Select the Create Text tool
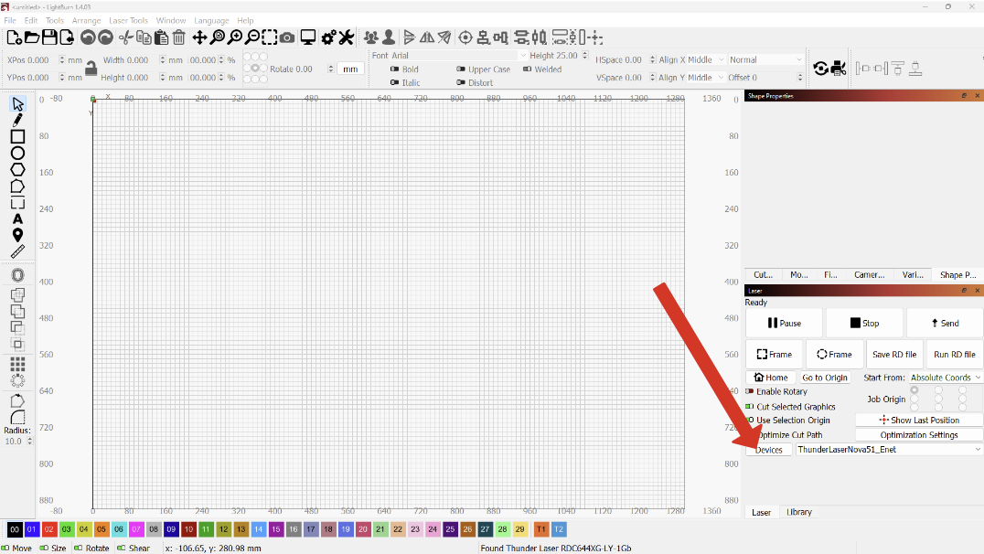 click(x=17, y=219)
